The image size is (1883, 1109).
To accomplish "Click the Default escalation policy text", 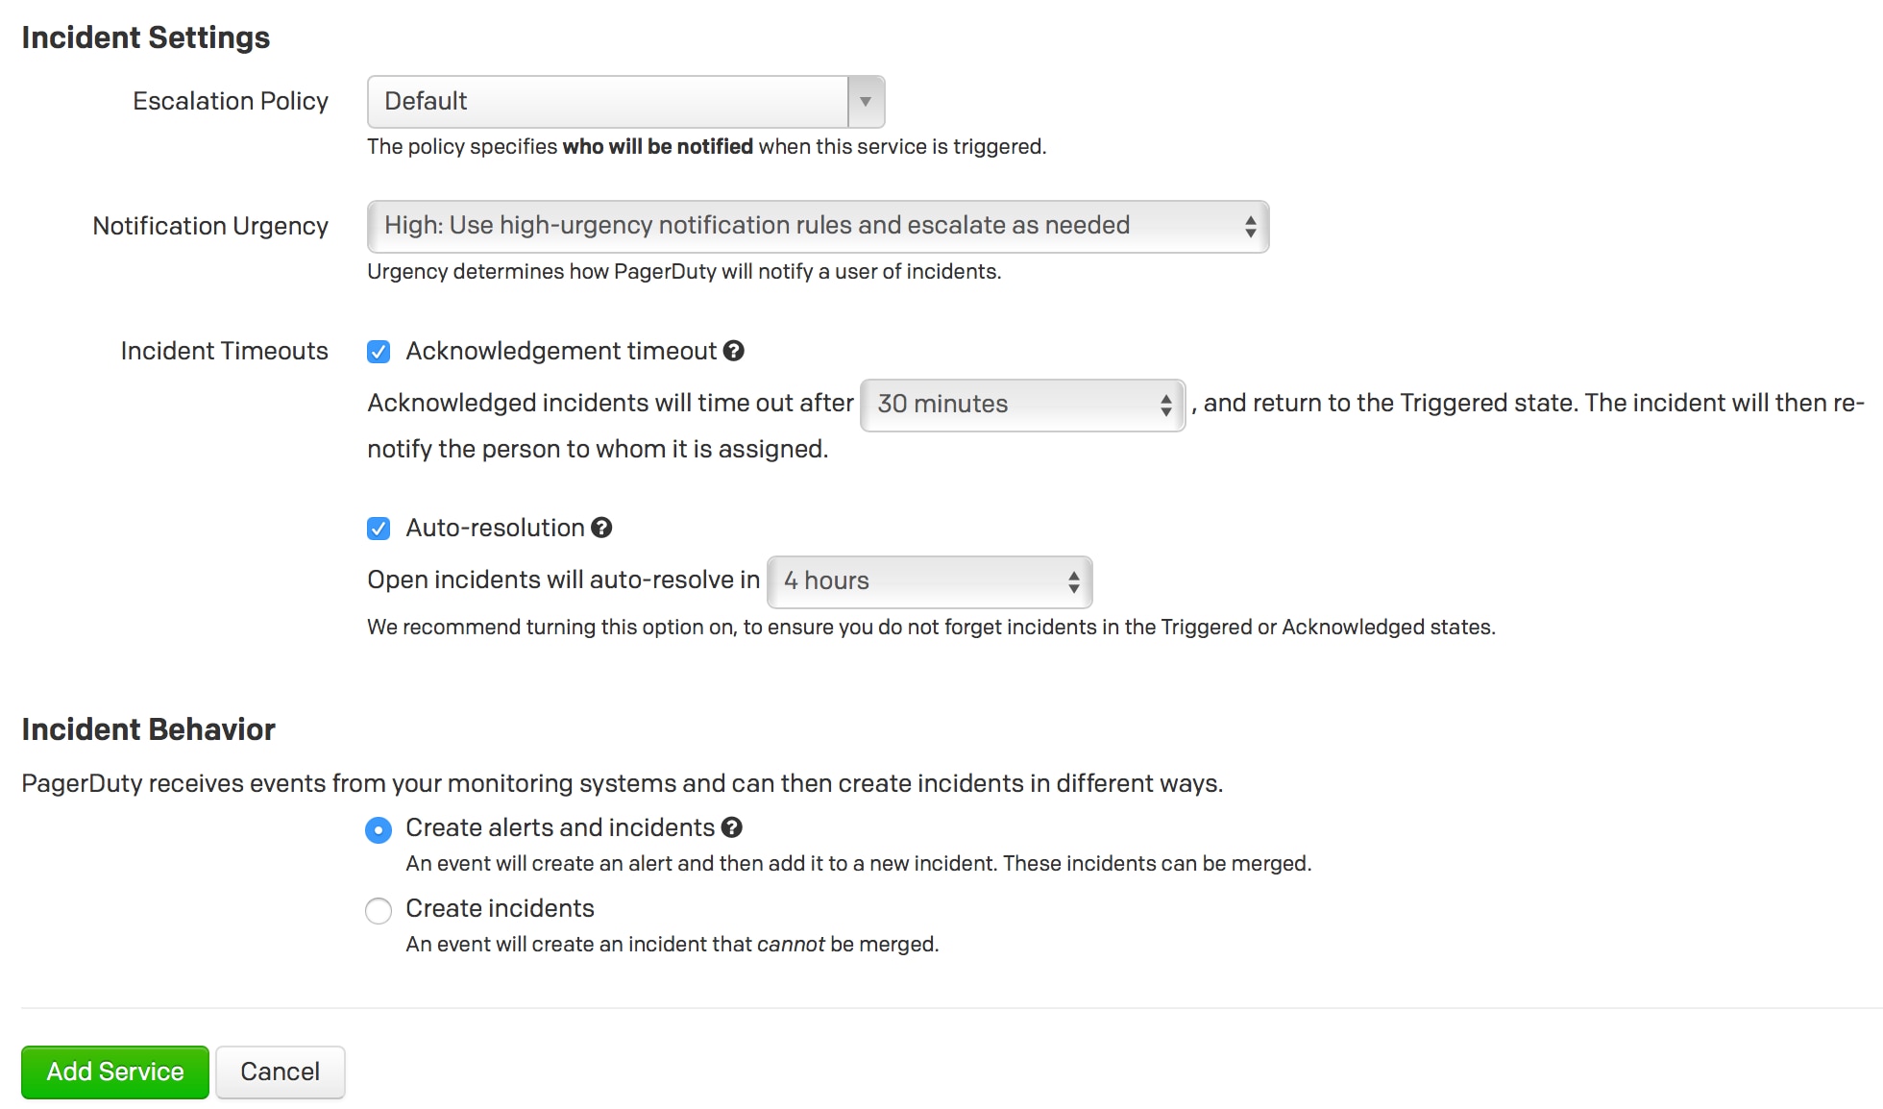I will (426, 102).
